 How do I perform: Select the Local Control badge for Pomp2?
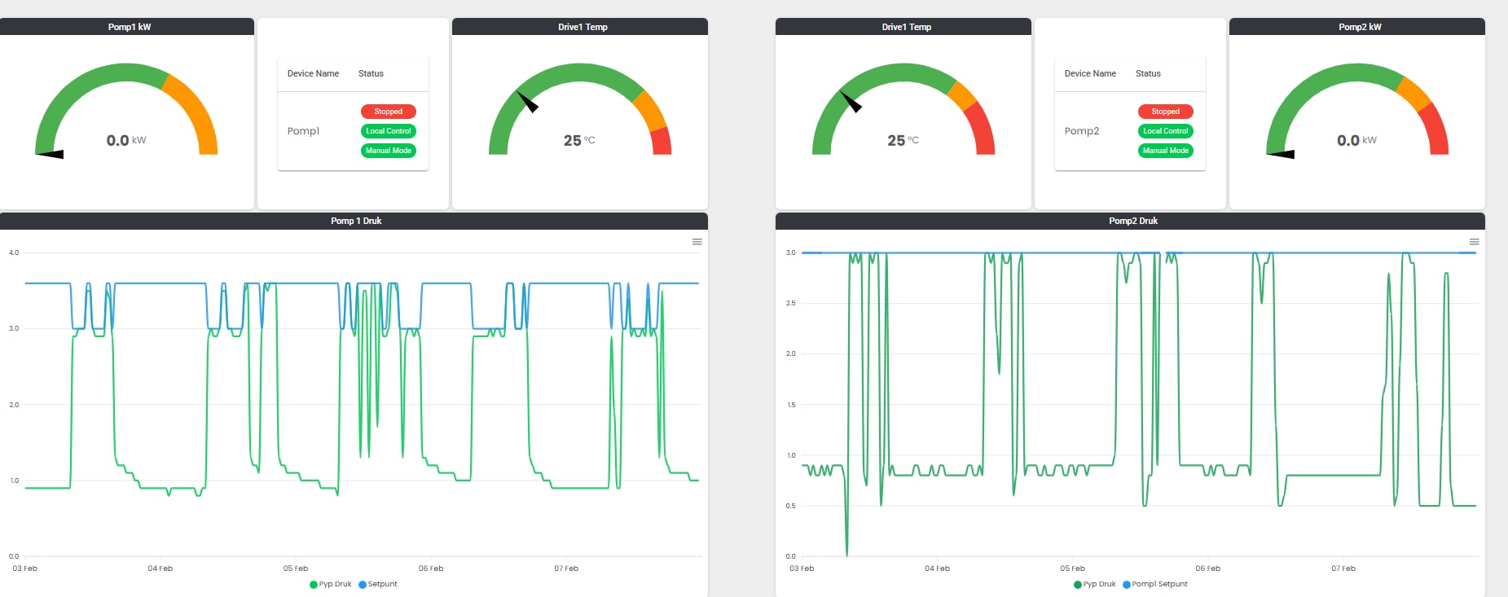1165,131
